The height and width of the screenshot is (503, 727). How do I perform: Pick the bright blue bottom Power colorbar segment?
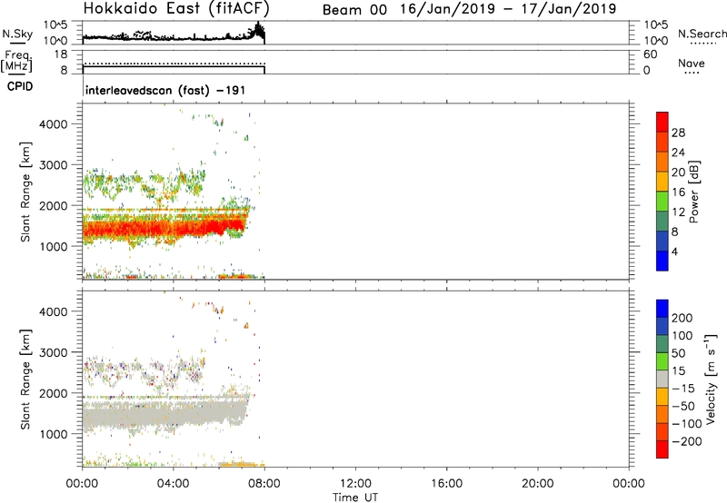(x=662, y=261)
